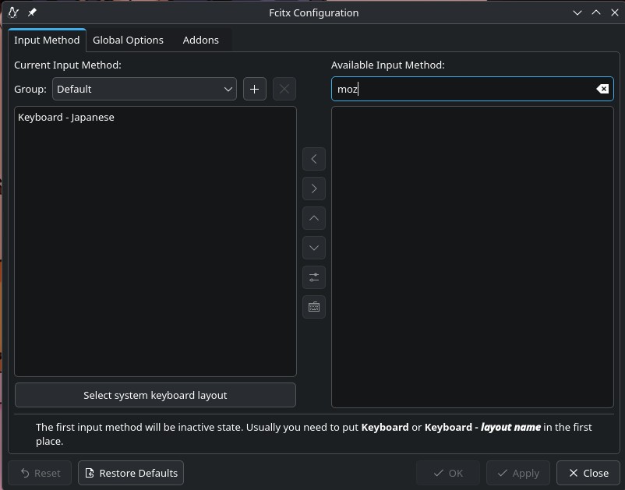Image resolution: width=625 pixels, height=490 pixels.
Task: Focus the Available Input Method search field
Action: pos(464,89)
